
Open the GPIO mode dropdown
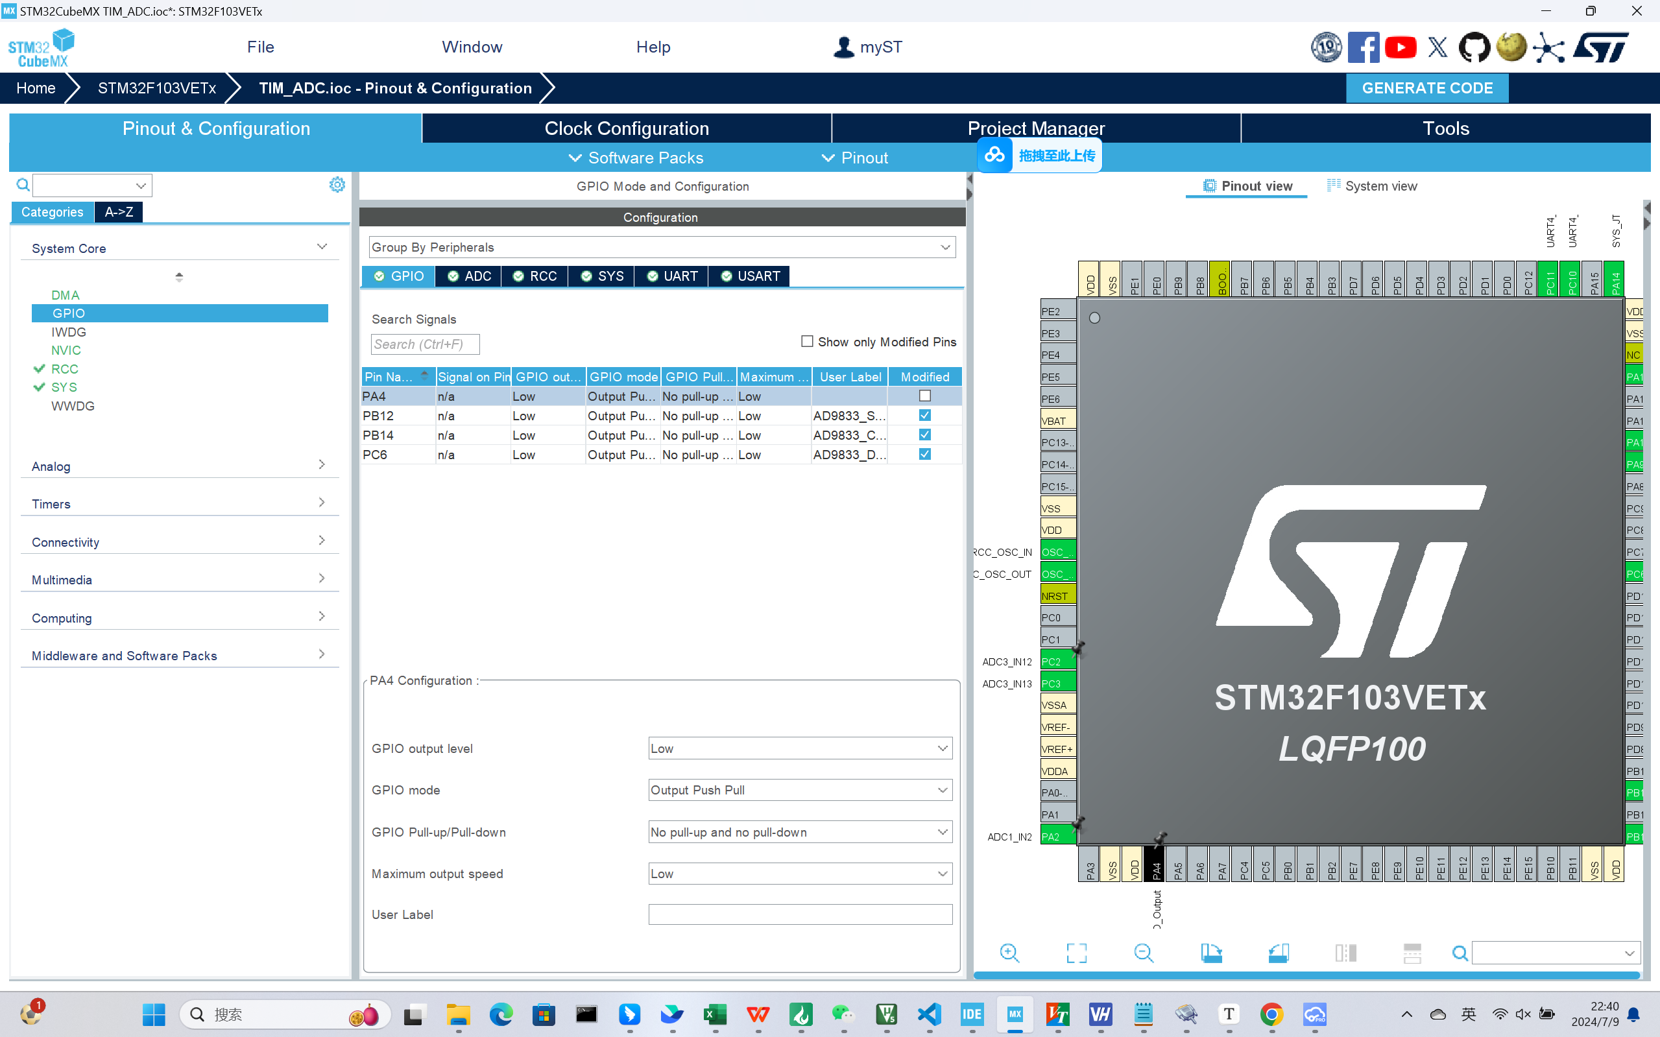point(800,790)
